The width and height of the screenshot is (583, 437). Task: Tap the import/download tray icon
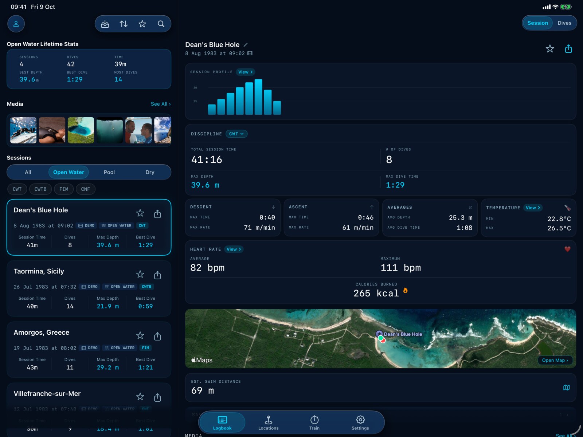pyautogui.click(x=105, y=24)
